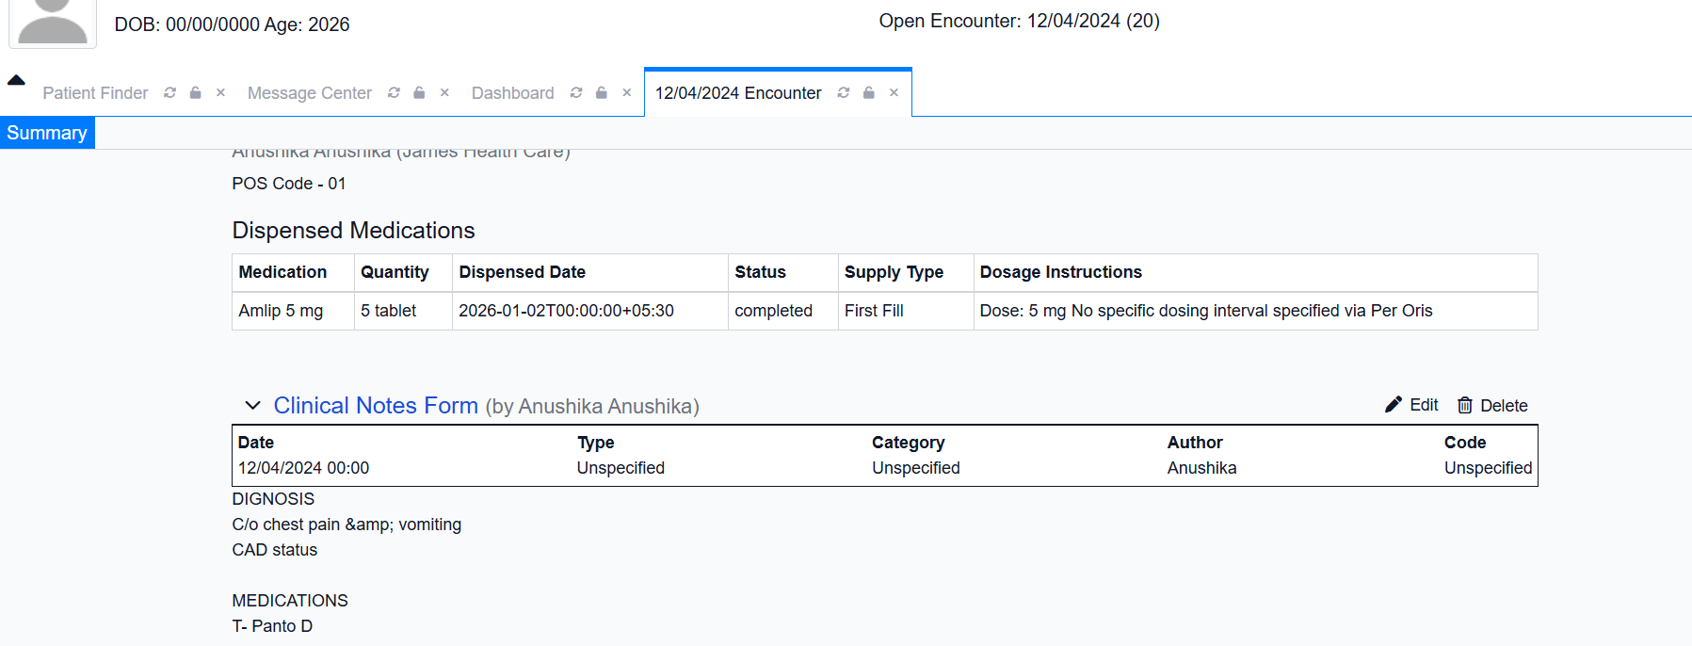This screenshot has width=1692, height=646.
Task: Close the Message Center tab
Action: (x=444, y=93)
